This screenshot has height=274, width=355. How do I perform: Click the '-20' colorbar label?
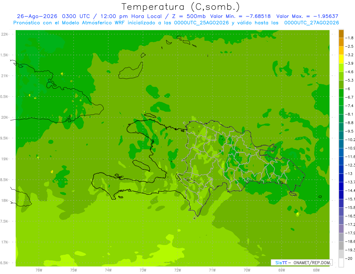click(x=349, y=259)
